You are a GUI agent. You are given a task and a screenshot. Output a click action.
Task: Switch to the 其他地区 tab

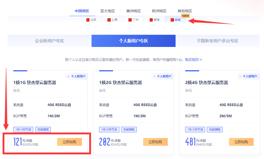pos(185,11)
